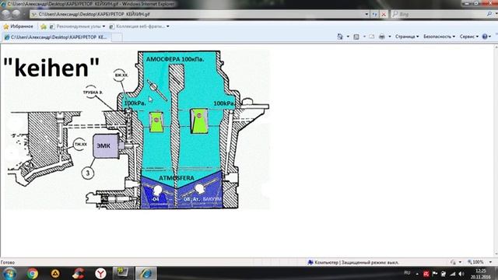The width and height of the screenshot is (498, 280).
Task: Launch Yandex Browser from the taskbar
Action: (x=100, y=273)
